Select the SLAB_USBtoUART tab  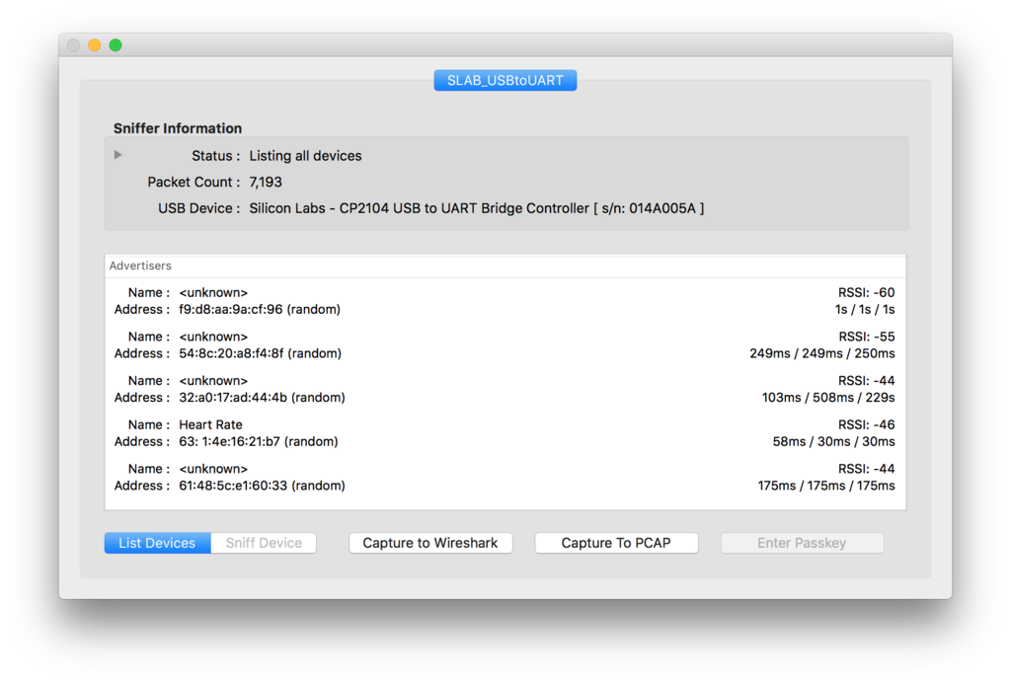[505, 81]
